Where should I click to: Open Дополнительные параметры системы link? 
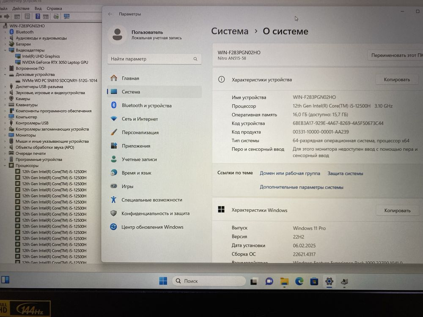[x=301, y=187]
